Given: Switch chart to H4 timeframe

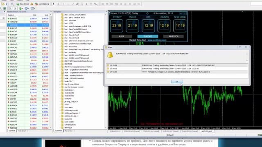Looking at the screenshot, I should pos(125,4).
